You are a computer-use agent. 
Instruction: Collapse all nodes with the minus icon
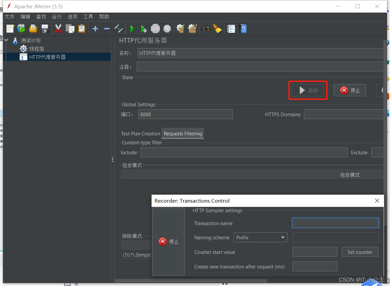107,29
